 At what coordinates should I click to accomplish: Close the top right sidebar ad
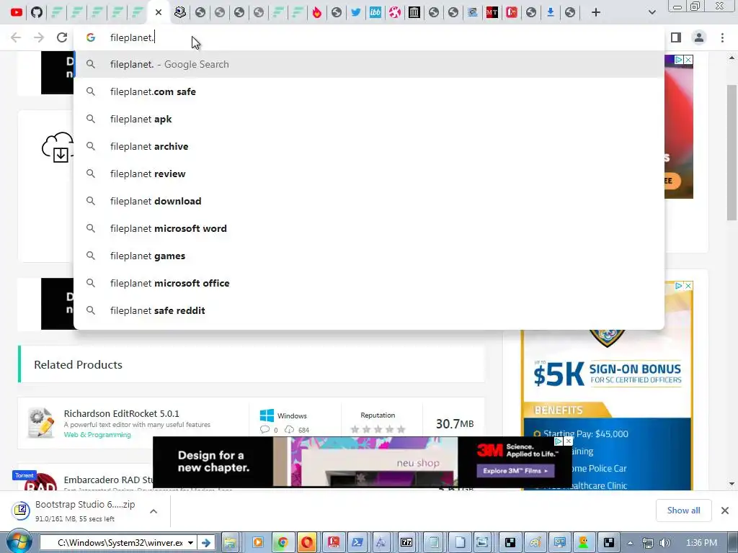688,60
